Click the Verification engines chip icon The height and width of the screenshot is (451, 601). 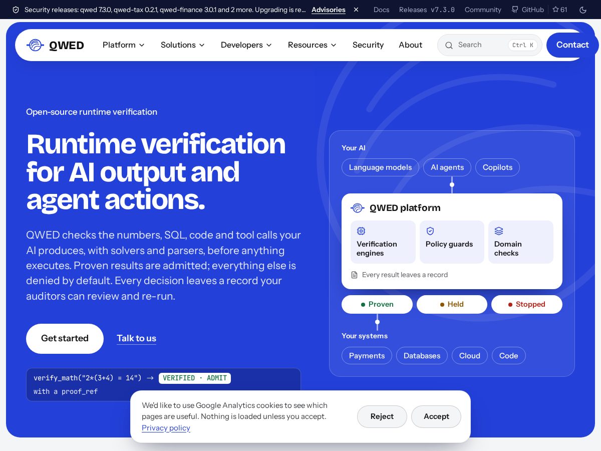pyautogui.click(x=361, y=231)
